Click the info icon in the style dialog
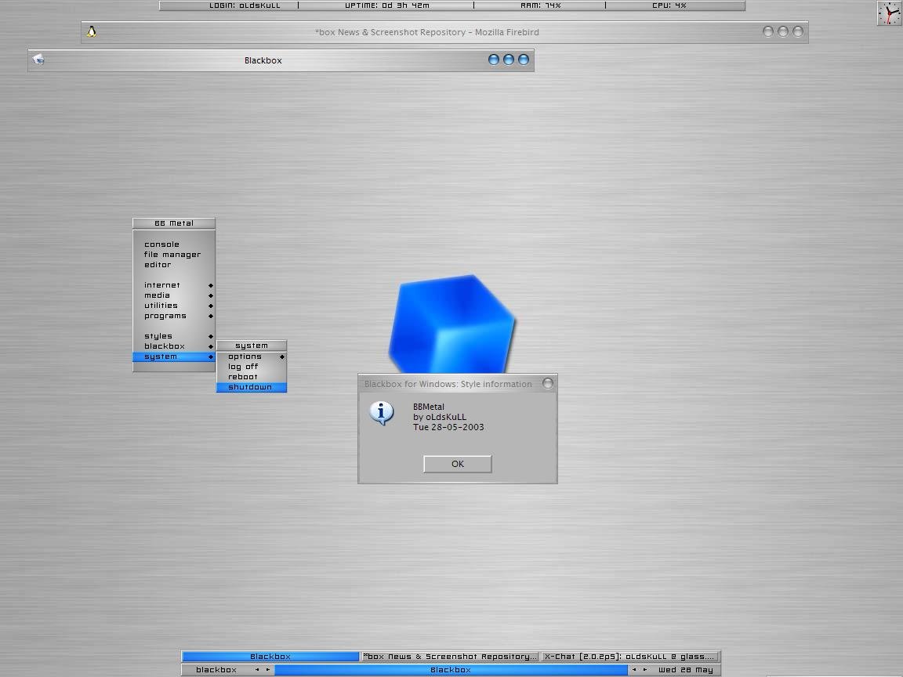The width and height of the screenshot is (903, 677). pyautogui.click(x=381, y=413)
